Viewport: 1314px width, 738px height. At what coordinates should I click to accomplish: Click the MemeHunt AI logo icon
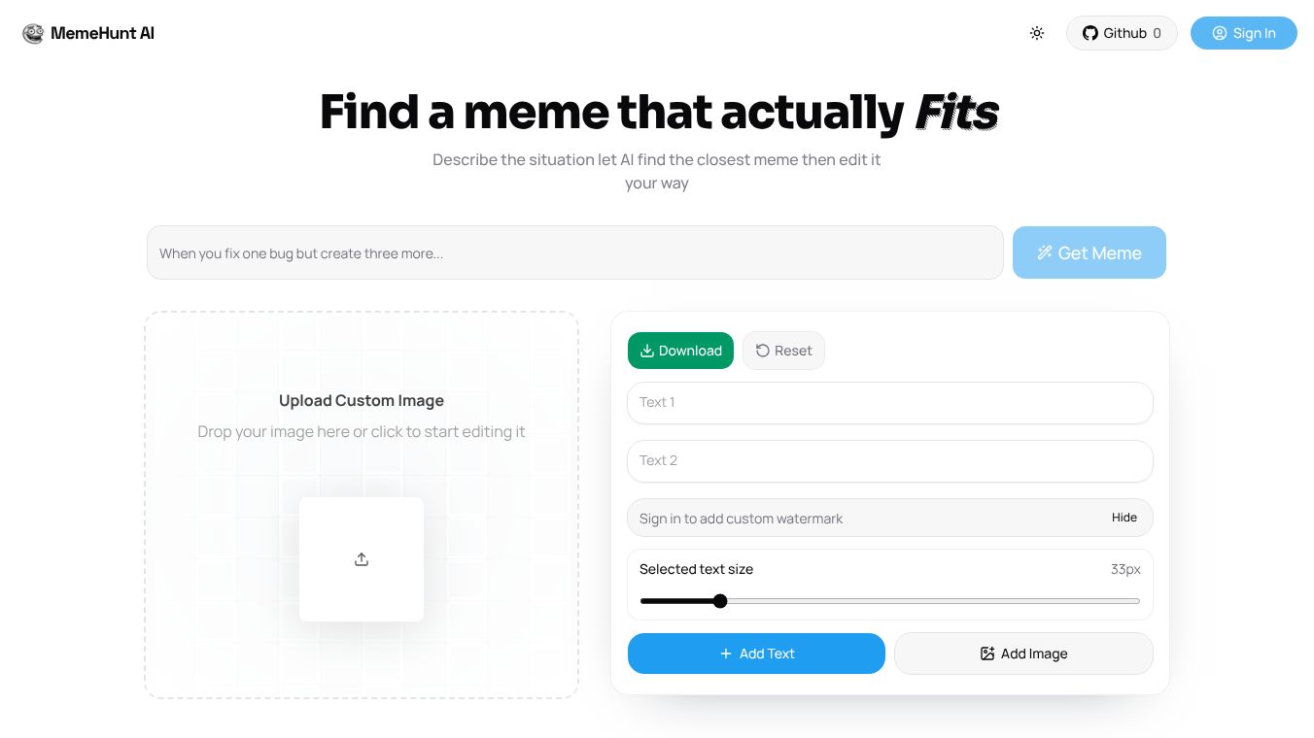point(33,33)
